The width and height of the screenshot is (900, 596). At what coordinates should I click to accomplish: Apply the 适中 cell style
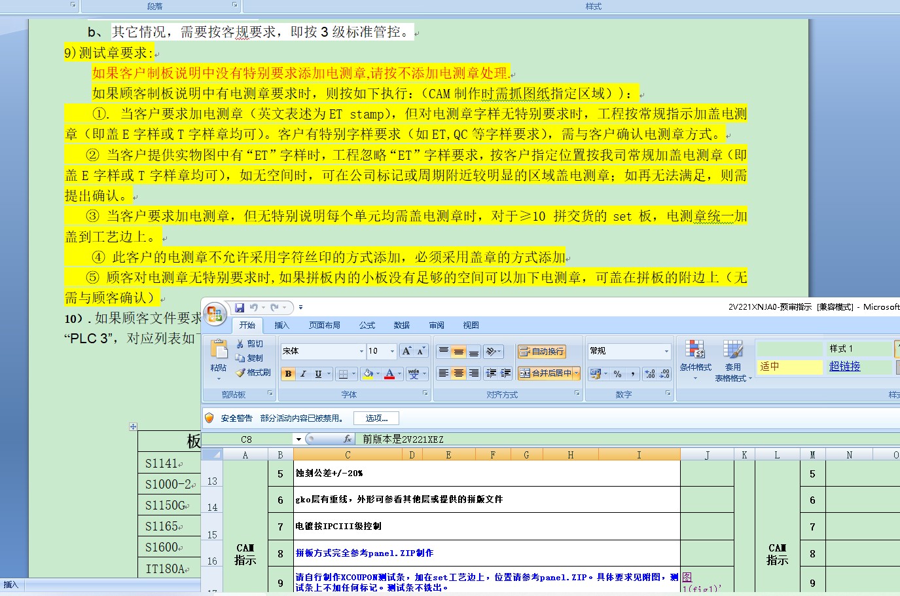(789, 367)
